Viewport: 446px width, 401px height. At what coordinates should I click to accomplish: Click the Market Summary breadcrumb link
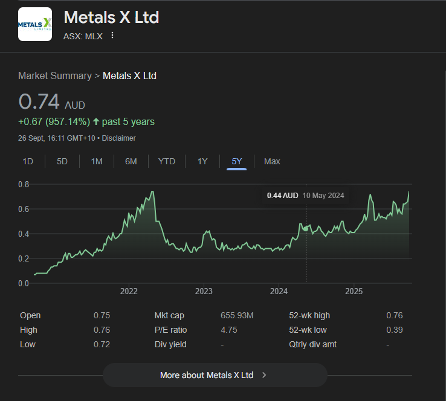55,76
